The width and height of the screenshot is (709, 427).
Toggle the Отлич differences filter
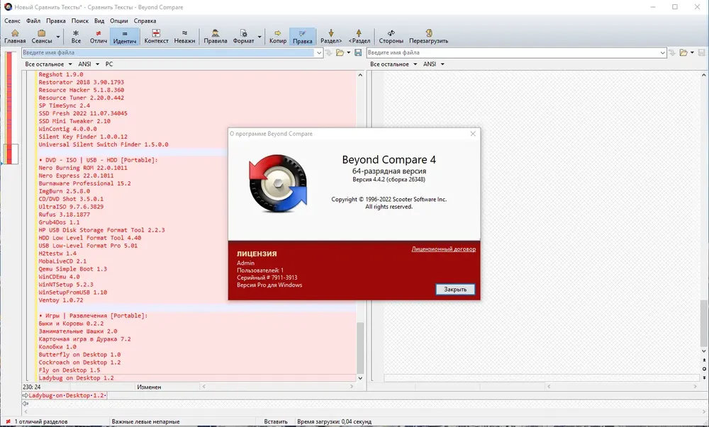point(98,37)
